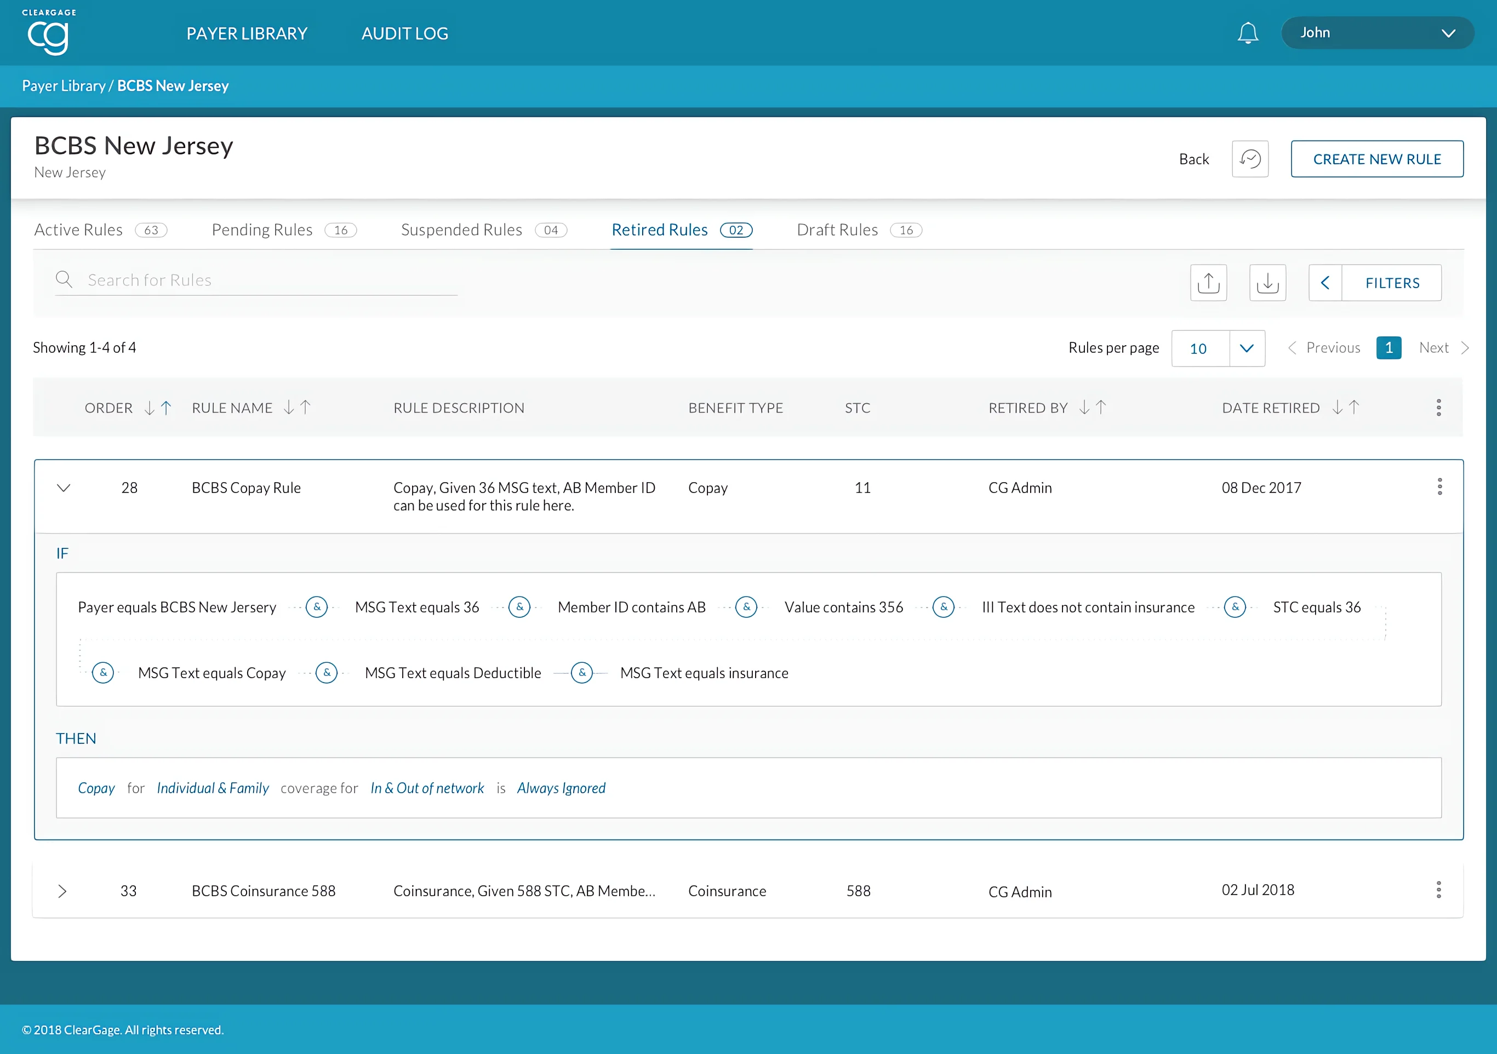Expand the BCBS Coinsurance 588 row
Image resolution: width=1497 pixels, height=1054 pixels.
(62, 891)
